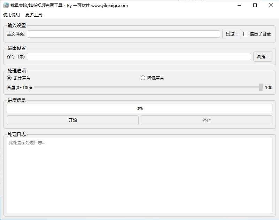Select the 去除声音 radio option
Image resolution: width=279 pixels, height=220 pixels.
coord(9,78)
